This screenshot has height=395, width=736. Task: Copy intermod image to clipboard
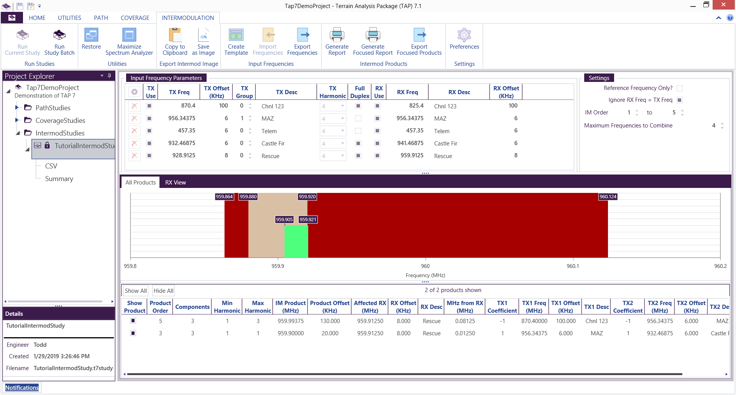(x=175, y=36)
